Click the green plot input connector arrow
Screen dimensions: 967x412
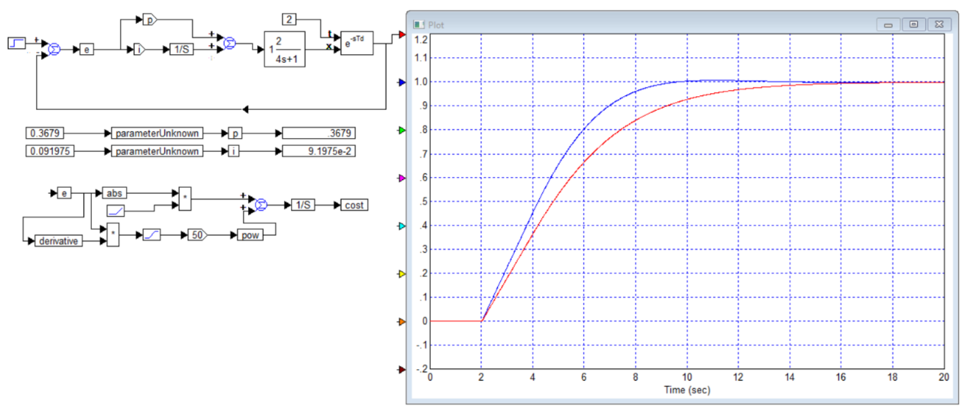click(402, 130)
